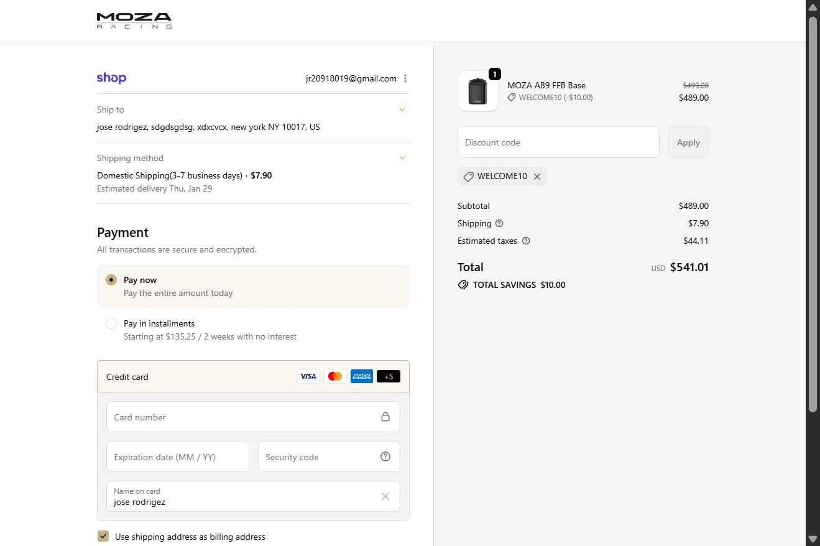Click the page scrollbar down arrow

[813, 539]
